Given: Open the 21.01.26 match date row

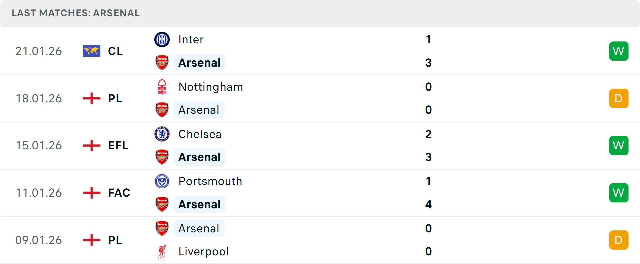Looking at the screenshot, I should tap(39, 51).
